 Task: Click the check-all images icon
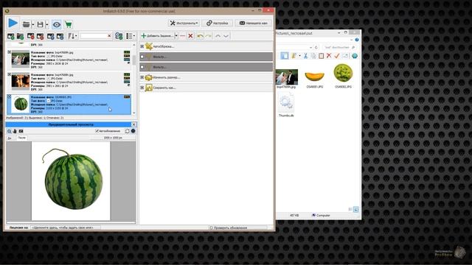coord(119,36)
